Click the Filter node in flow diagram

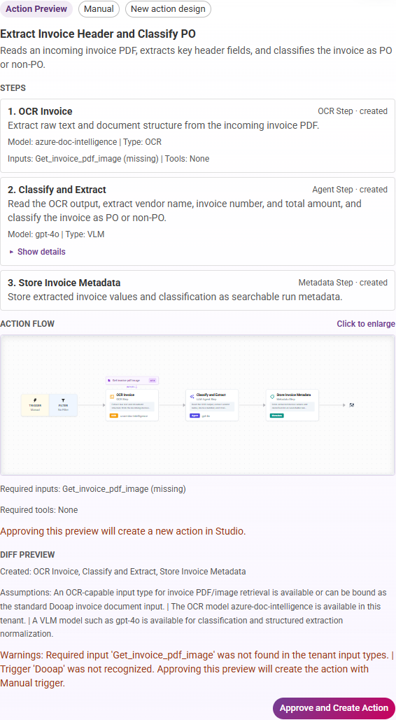coord(63,405)
